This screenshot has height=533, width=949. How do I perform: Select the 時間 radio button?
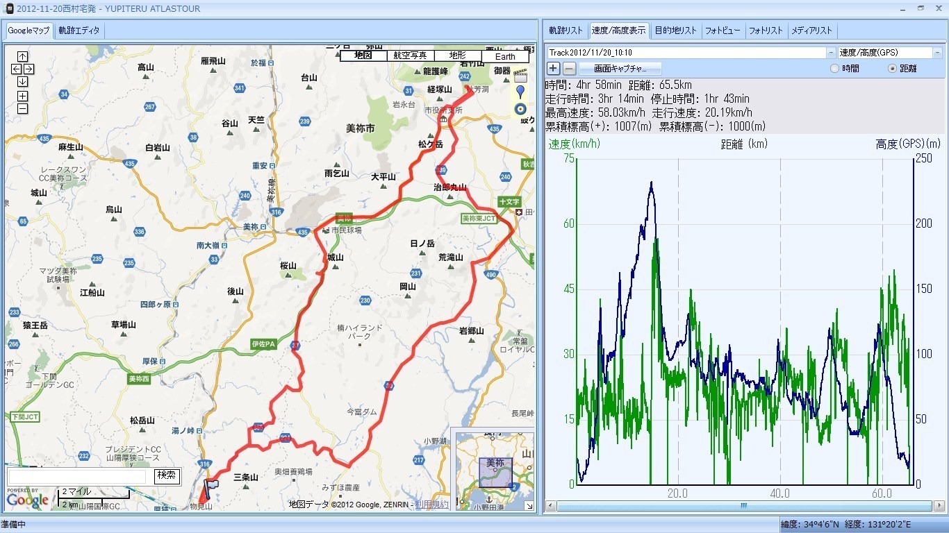[834, 69]
